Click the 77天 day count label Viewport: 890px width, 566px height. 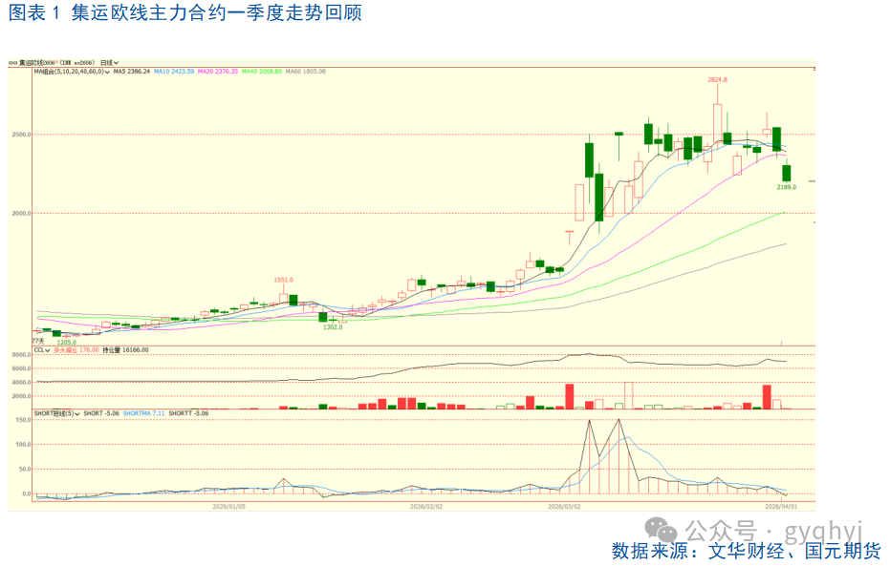pos(37,341)
